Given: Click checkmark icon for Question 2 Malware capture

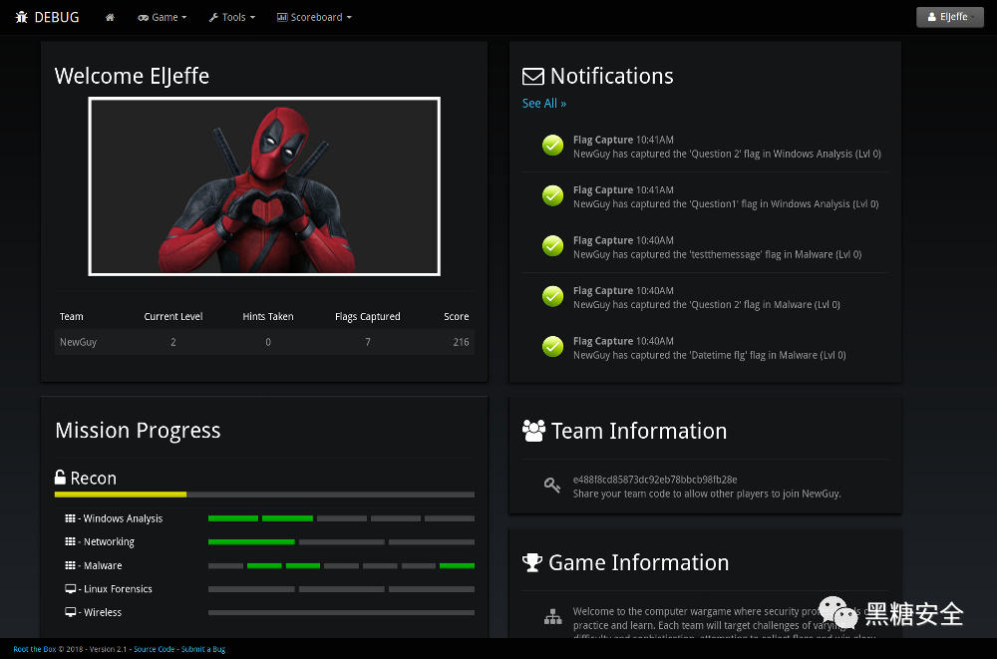Looking at the screenshot, I should (x=552, y=296).
